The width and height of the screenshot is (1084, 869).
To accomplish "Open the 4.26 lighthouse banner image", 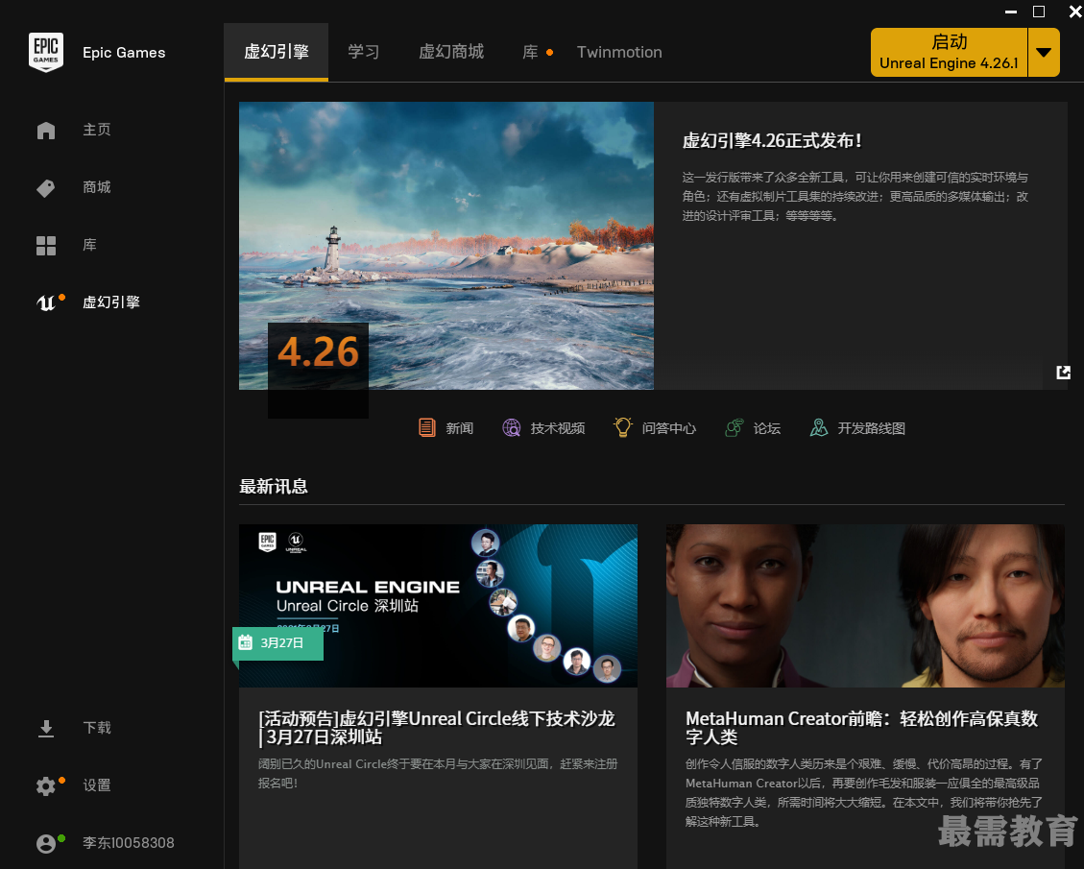I will (x=446, y=246).
